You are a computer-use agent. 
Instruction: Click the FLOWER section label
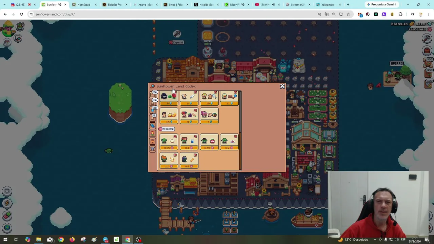pyautogui.click(x=166, y=129)
